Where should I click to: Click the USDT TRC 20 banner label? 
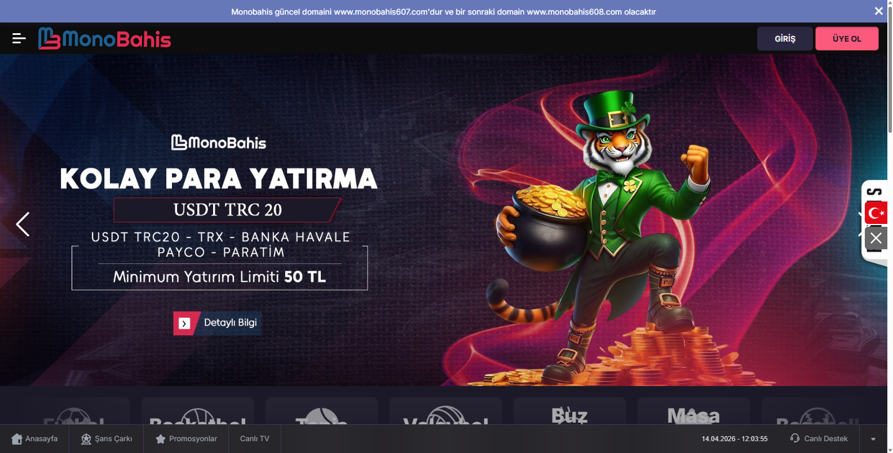[228, 210]
